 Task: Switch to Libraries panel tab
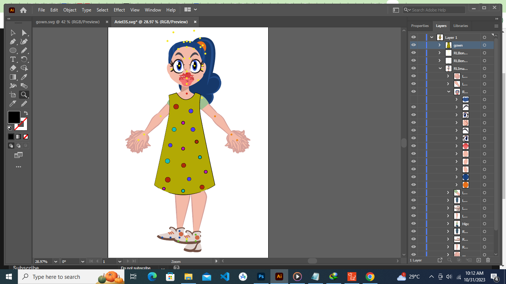[460, 26]
